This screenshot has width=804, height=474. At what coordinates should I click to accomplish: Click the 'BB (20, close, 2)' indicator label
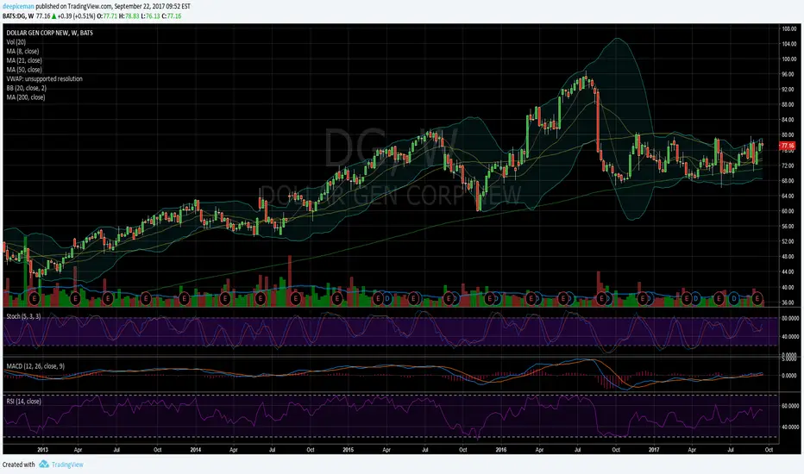[27, 88]
